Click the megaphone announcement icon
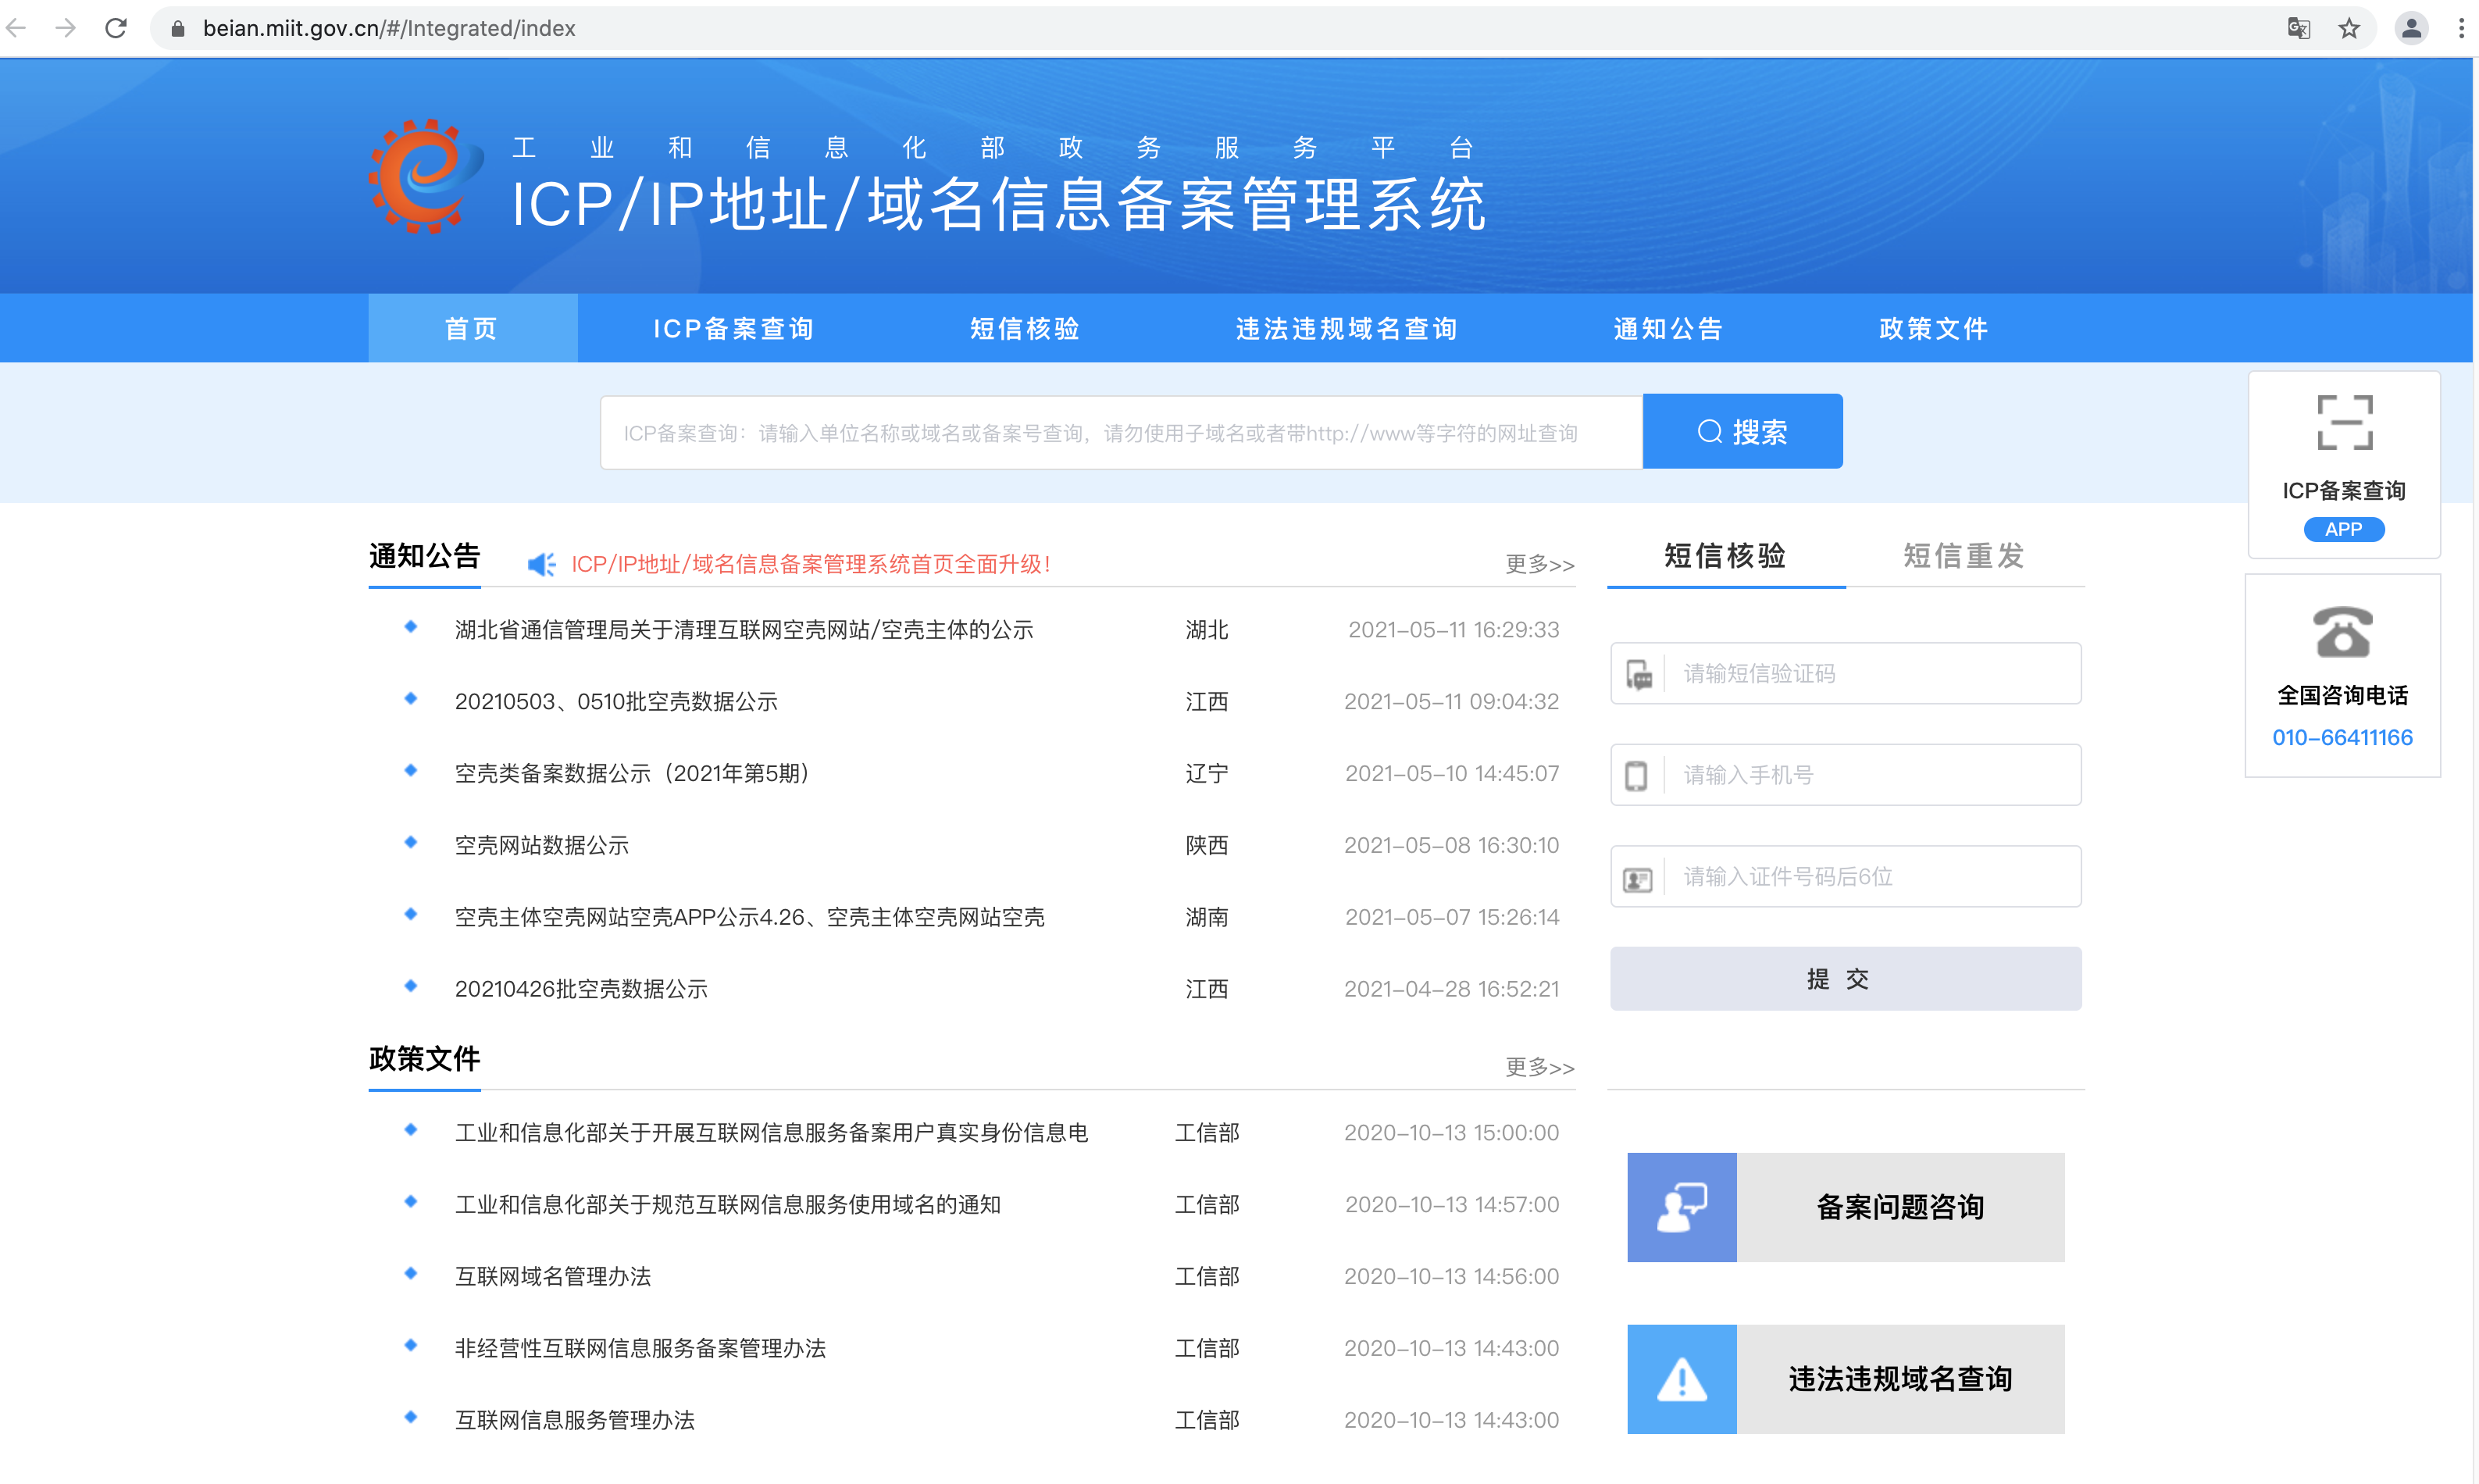Screen dimensions: 2479x1484 pos(541,564)
